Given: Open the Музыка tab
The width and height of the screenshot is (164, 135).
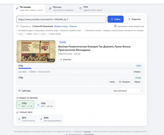Looking at the screenshot, I should [x=61, y=8].
